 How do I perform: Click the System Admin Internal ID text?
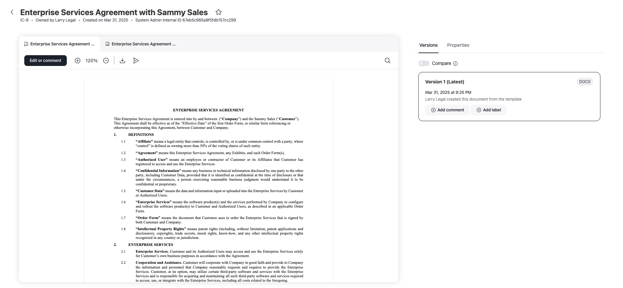[x=186, y=20]
